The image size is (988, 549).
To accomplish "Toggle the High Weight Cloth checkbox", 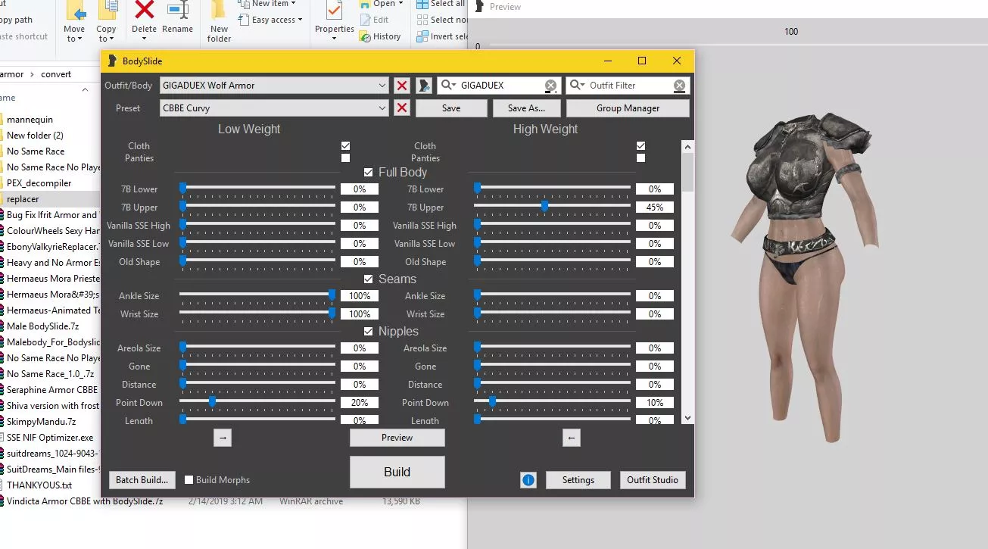I will point(641,146).
